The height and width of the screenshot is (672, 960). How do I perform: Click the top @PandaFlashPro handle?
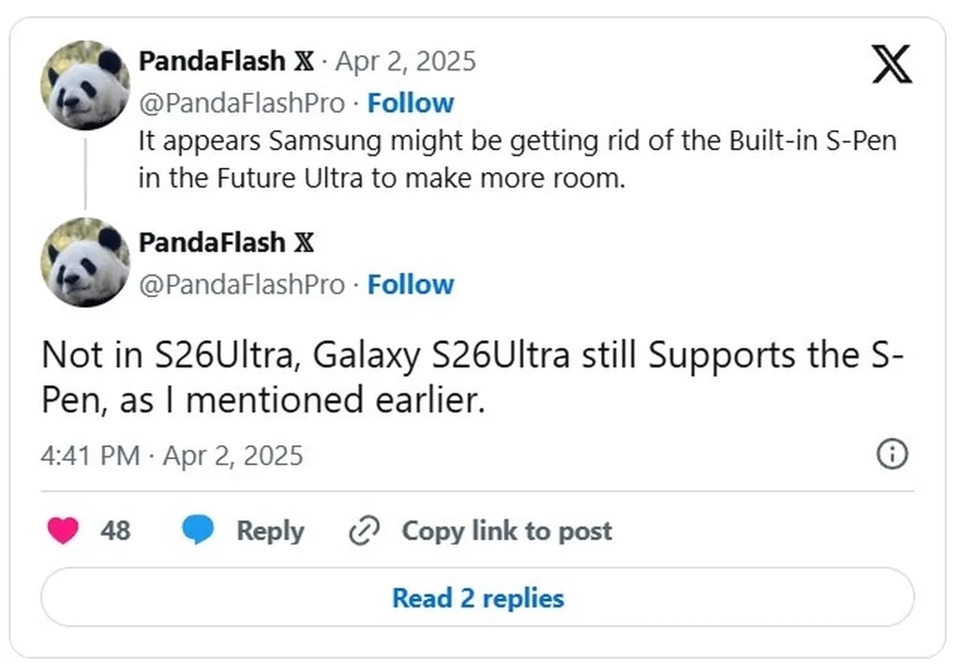(x=242, y=102)
